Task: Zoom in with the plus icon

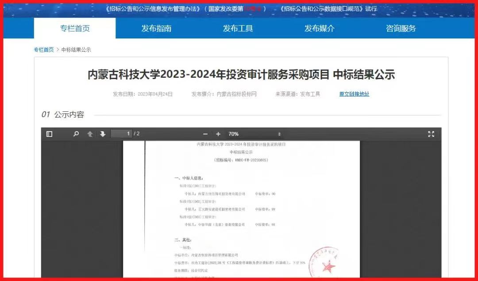Action: [x=218, y=134]
